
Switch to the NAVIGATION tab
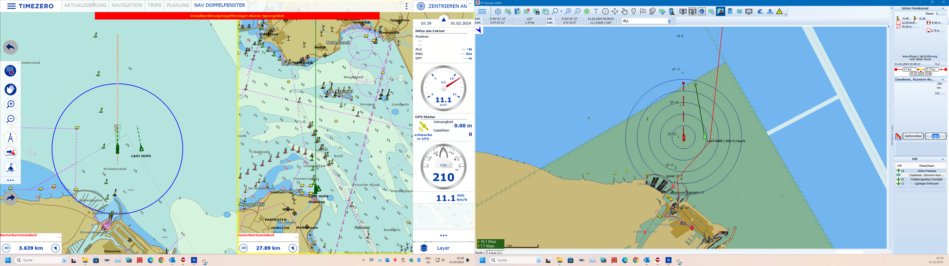click(x=127, y=6)
